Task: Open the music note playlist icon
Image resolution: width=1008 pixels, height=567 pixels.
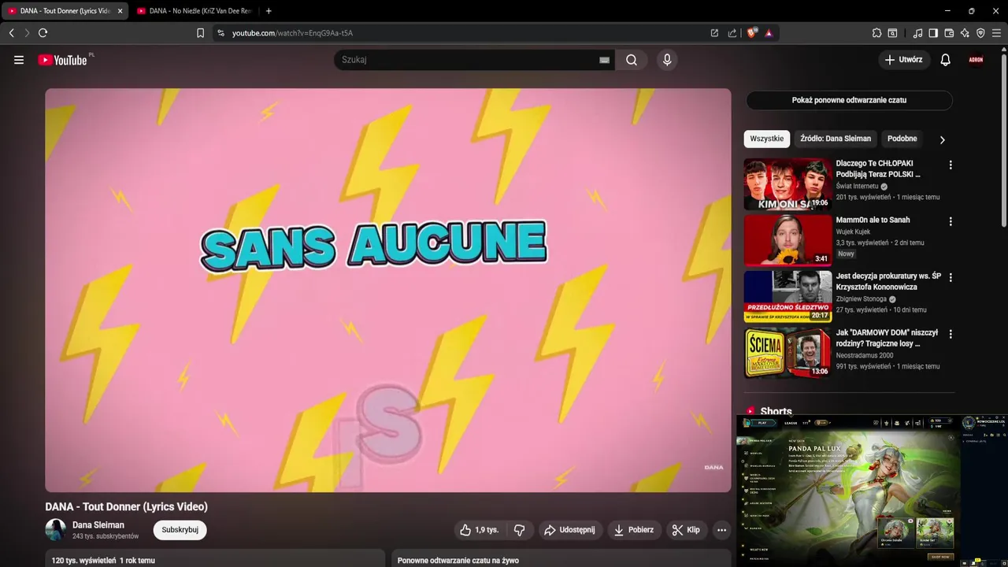Action: click(x=917, y=33)
